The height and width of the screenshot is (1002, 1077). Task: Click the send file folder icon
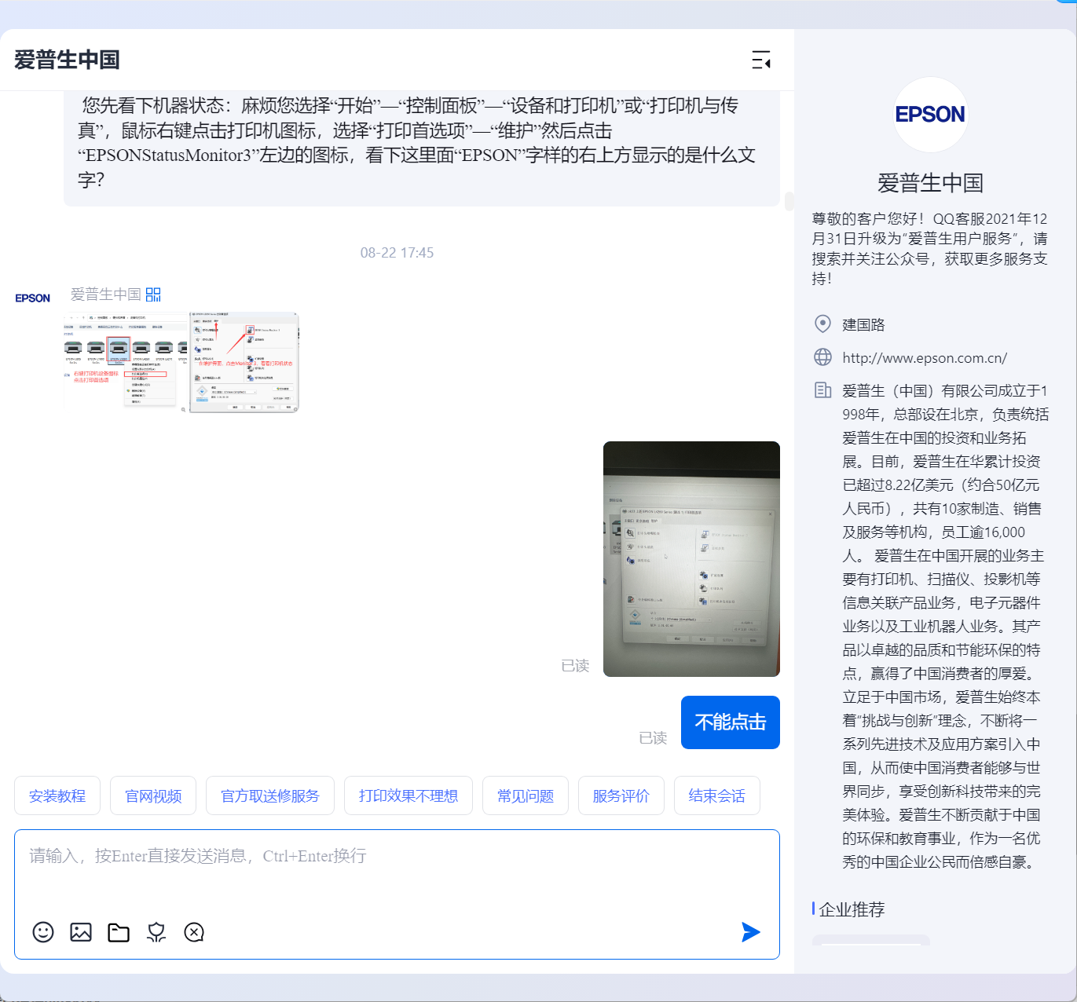(119, 932)
